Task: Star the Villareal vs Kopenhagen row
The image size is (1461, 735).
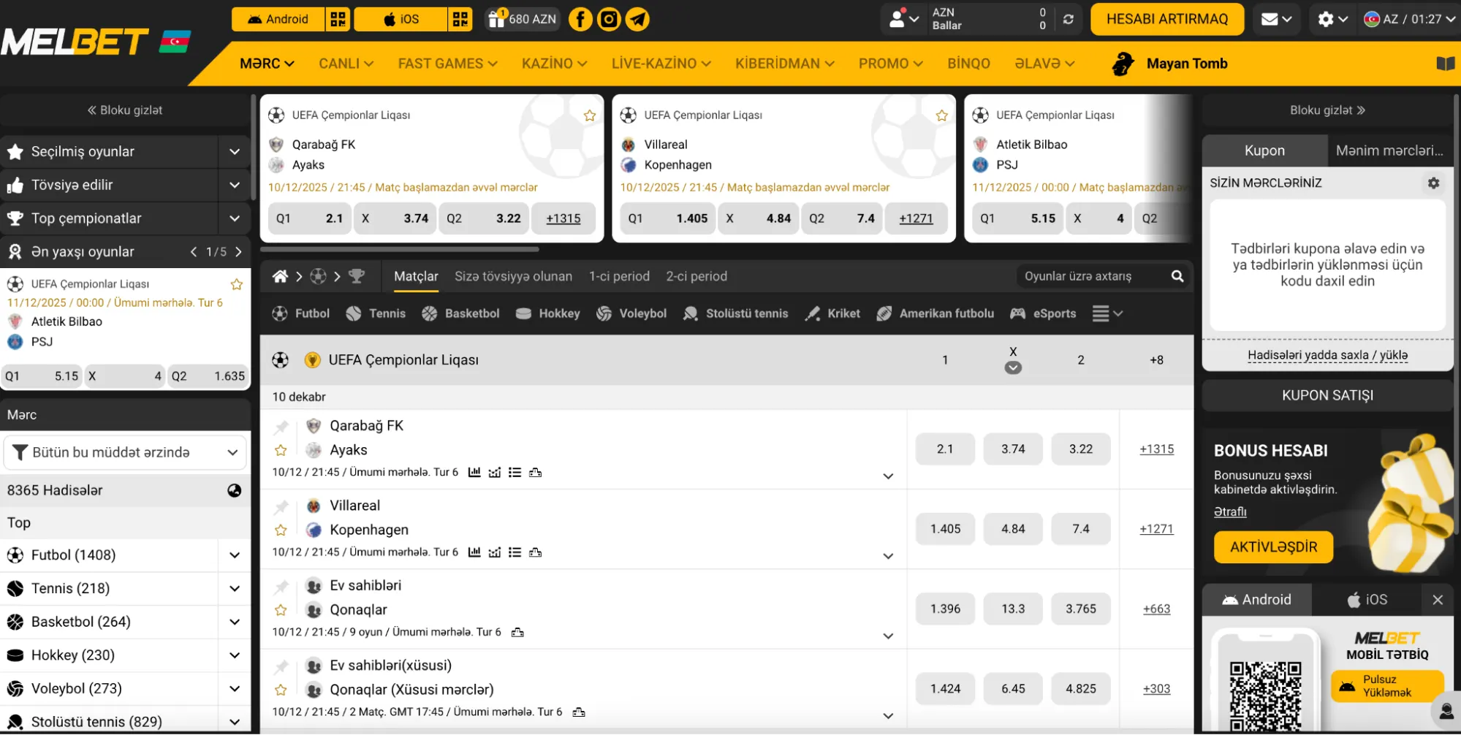Action: point(281,530)
